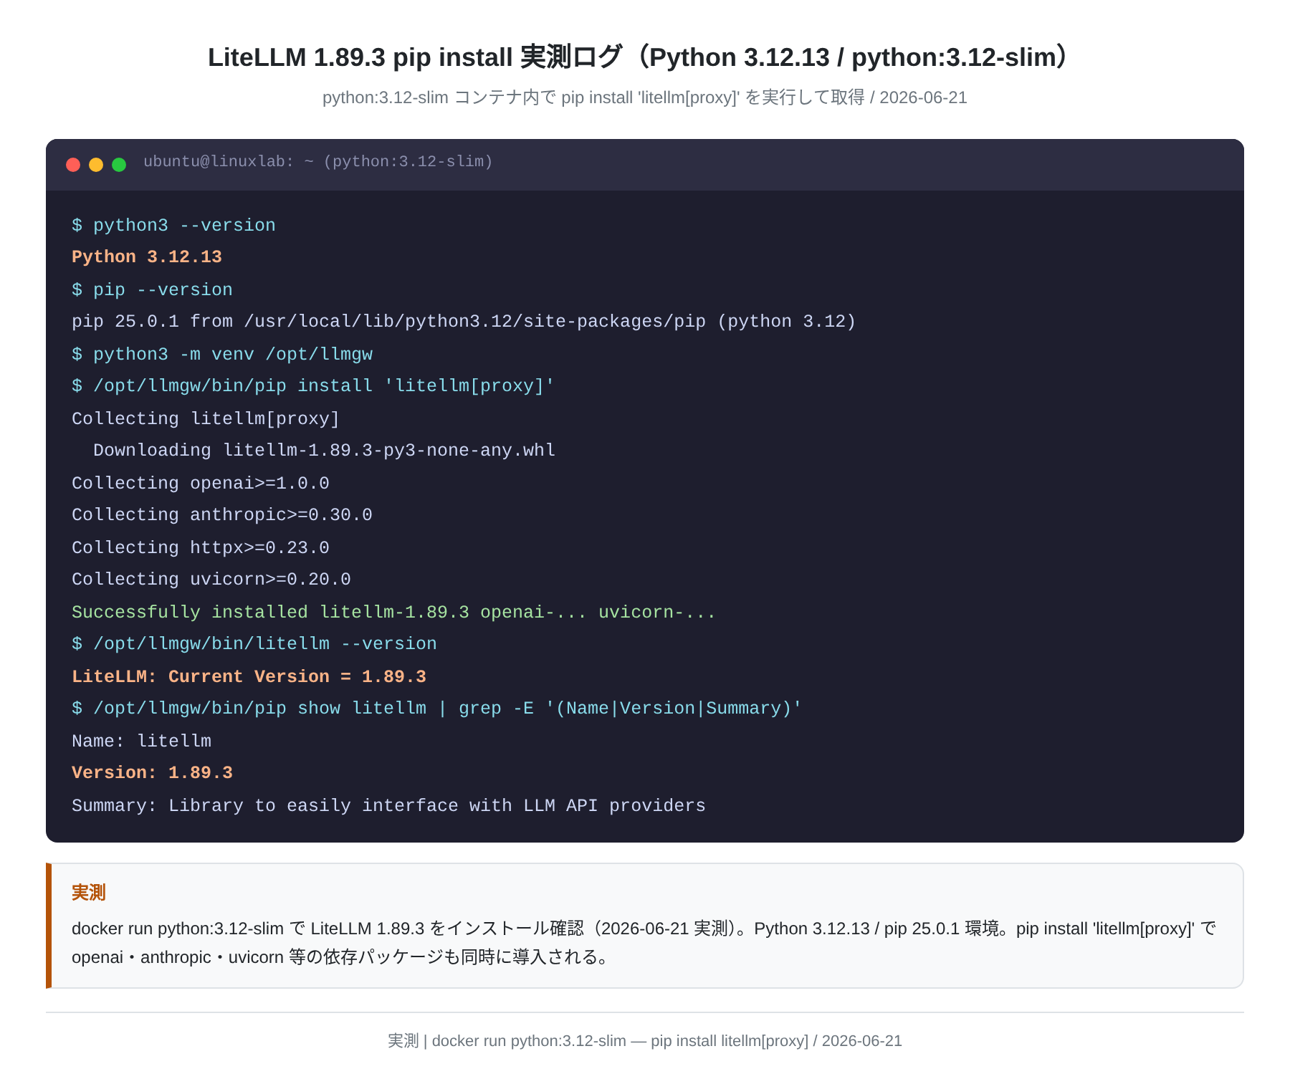This screenshot has height=1079, width=1290.
Task: Click the 'Collecting openai>=1.0.0' line
Action: (x=201, y=483)
